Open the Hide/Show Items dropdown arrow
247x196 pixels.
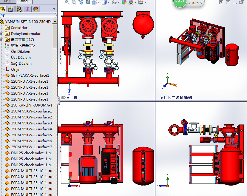(118, 2)
